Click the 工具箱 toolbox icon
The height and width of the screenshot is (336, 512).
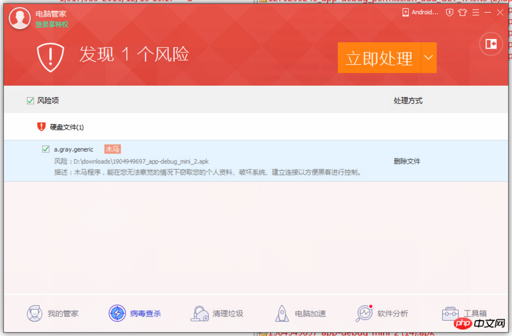click(451, 314)
